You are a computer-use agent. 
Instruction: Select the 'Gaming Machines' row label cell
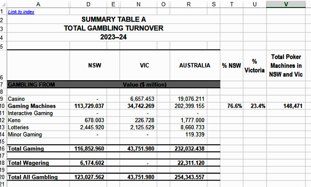tap(32, 106)
